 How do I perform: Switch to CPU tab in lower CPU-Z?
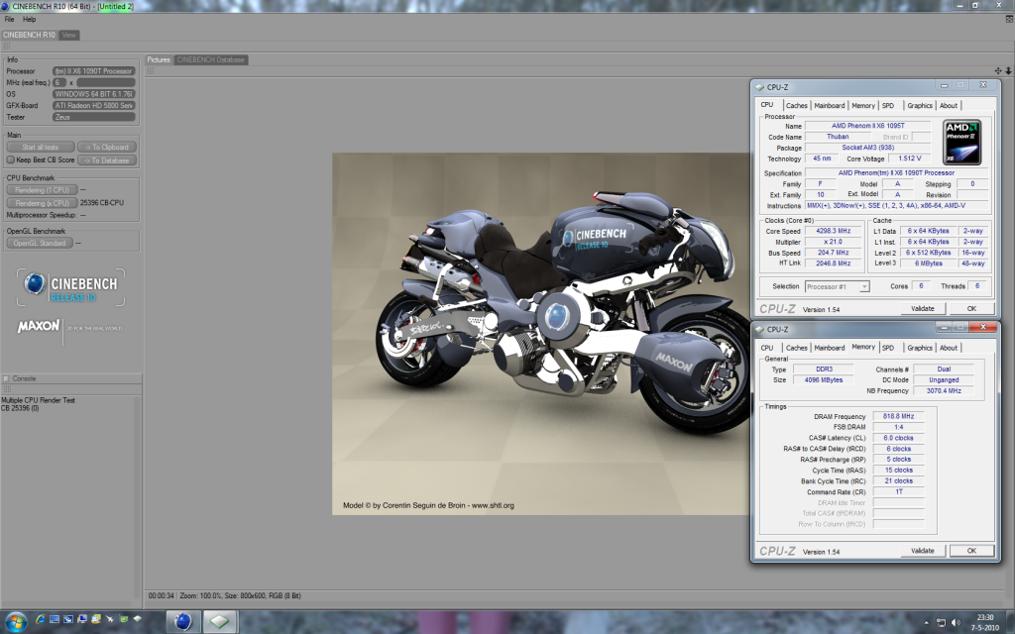click(767, 348)
